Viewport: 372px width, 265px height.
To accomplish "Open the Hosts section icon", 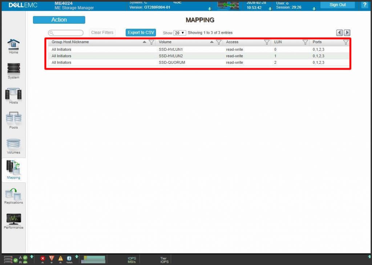I will click(13, 93).
